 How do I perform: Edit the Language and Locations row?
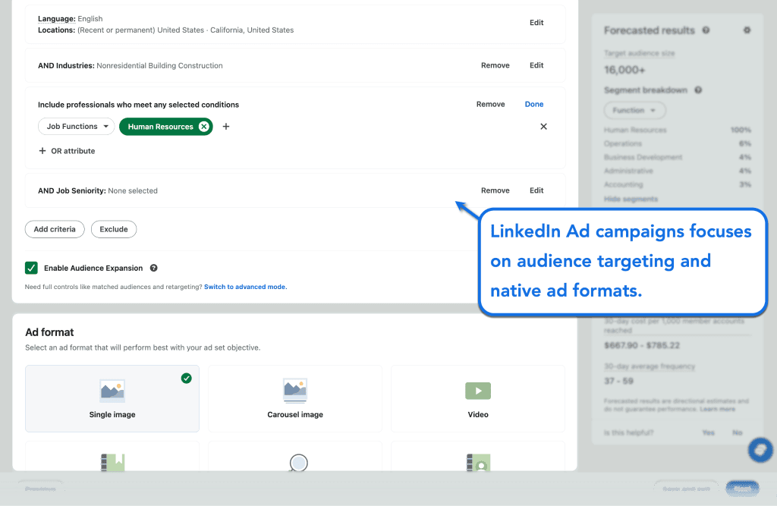[536, 22]
